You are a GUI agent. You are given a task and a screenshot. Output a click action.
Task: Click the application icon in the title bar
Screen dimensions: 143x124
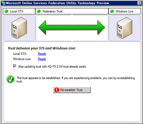(3, 3)
